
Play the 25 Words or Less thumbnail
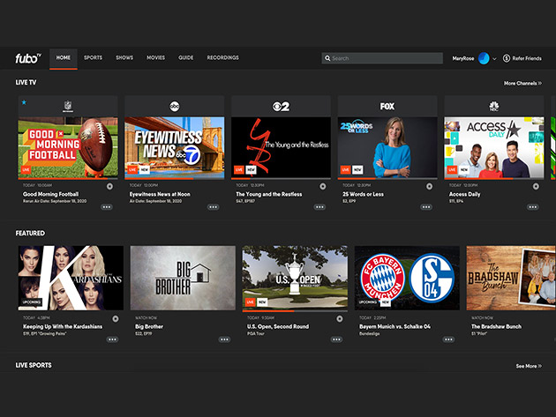387,147
